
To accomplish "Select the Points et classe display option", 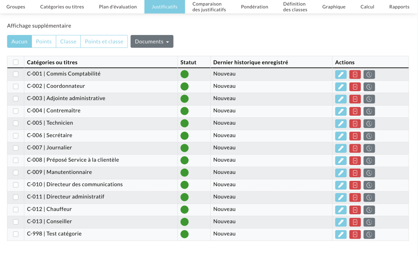I will click(104, 42).
